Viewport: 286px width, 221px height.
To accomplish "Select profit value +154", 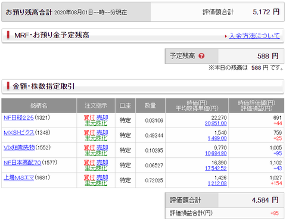I will [276, 183].
